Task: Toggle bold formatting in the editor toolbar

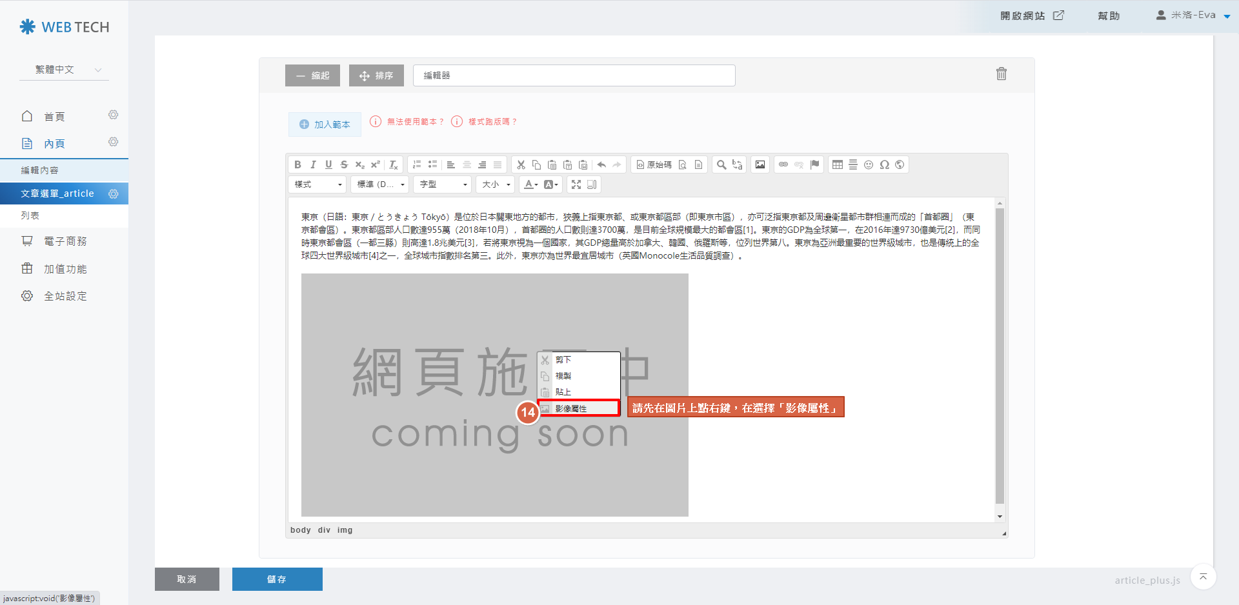Action: point(297,164)
